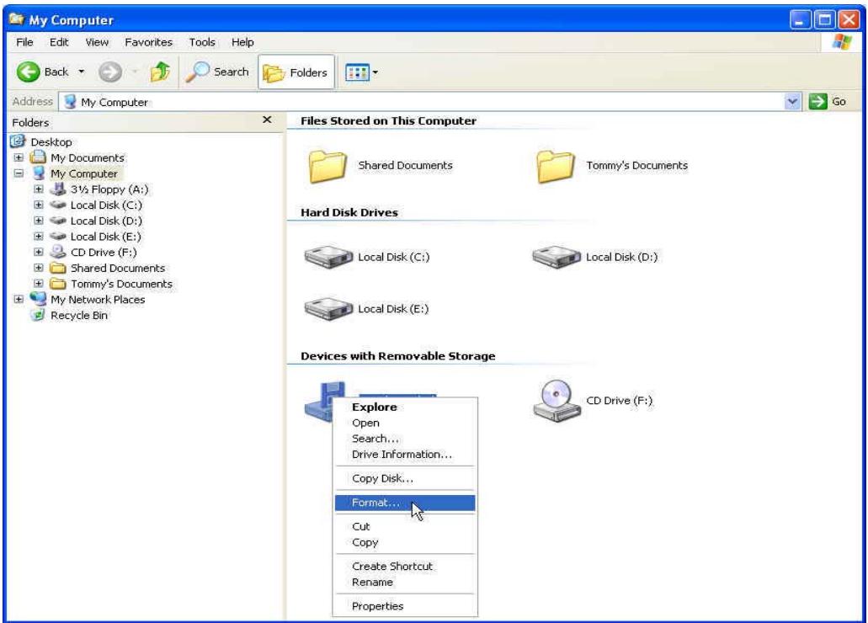Viewport: 868px width, 623px height.
Task: Close the Folders pane with X
Action: pyautogui.click(x=267, y=120)
